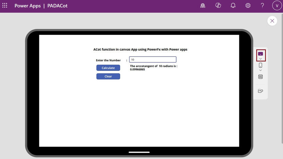Click the ACot function heading text

click(x=140, y=49)
